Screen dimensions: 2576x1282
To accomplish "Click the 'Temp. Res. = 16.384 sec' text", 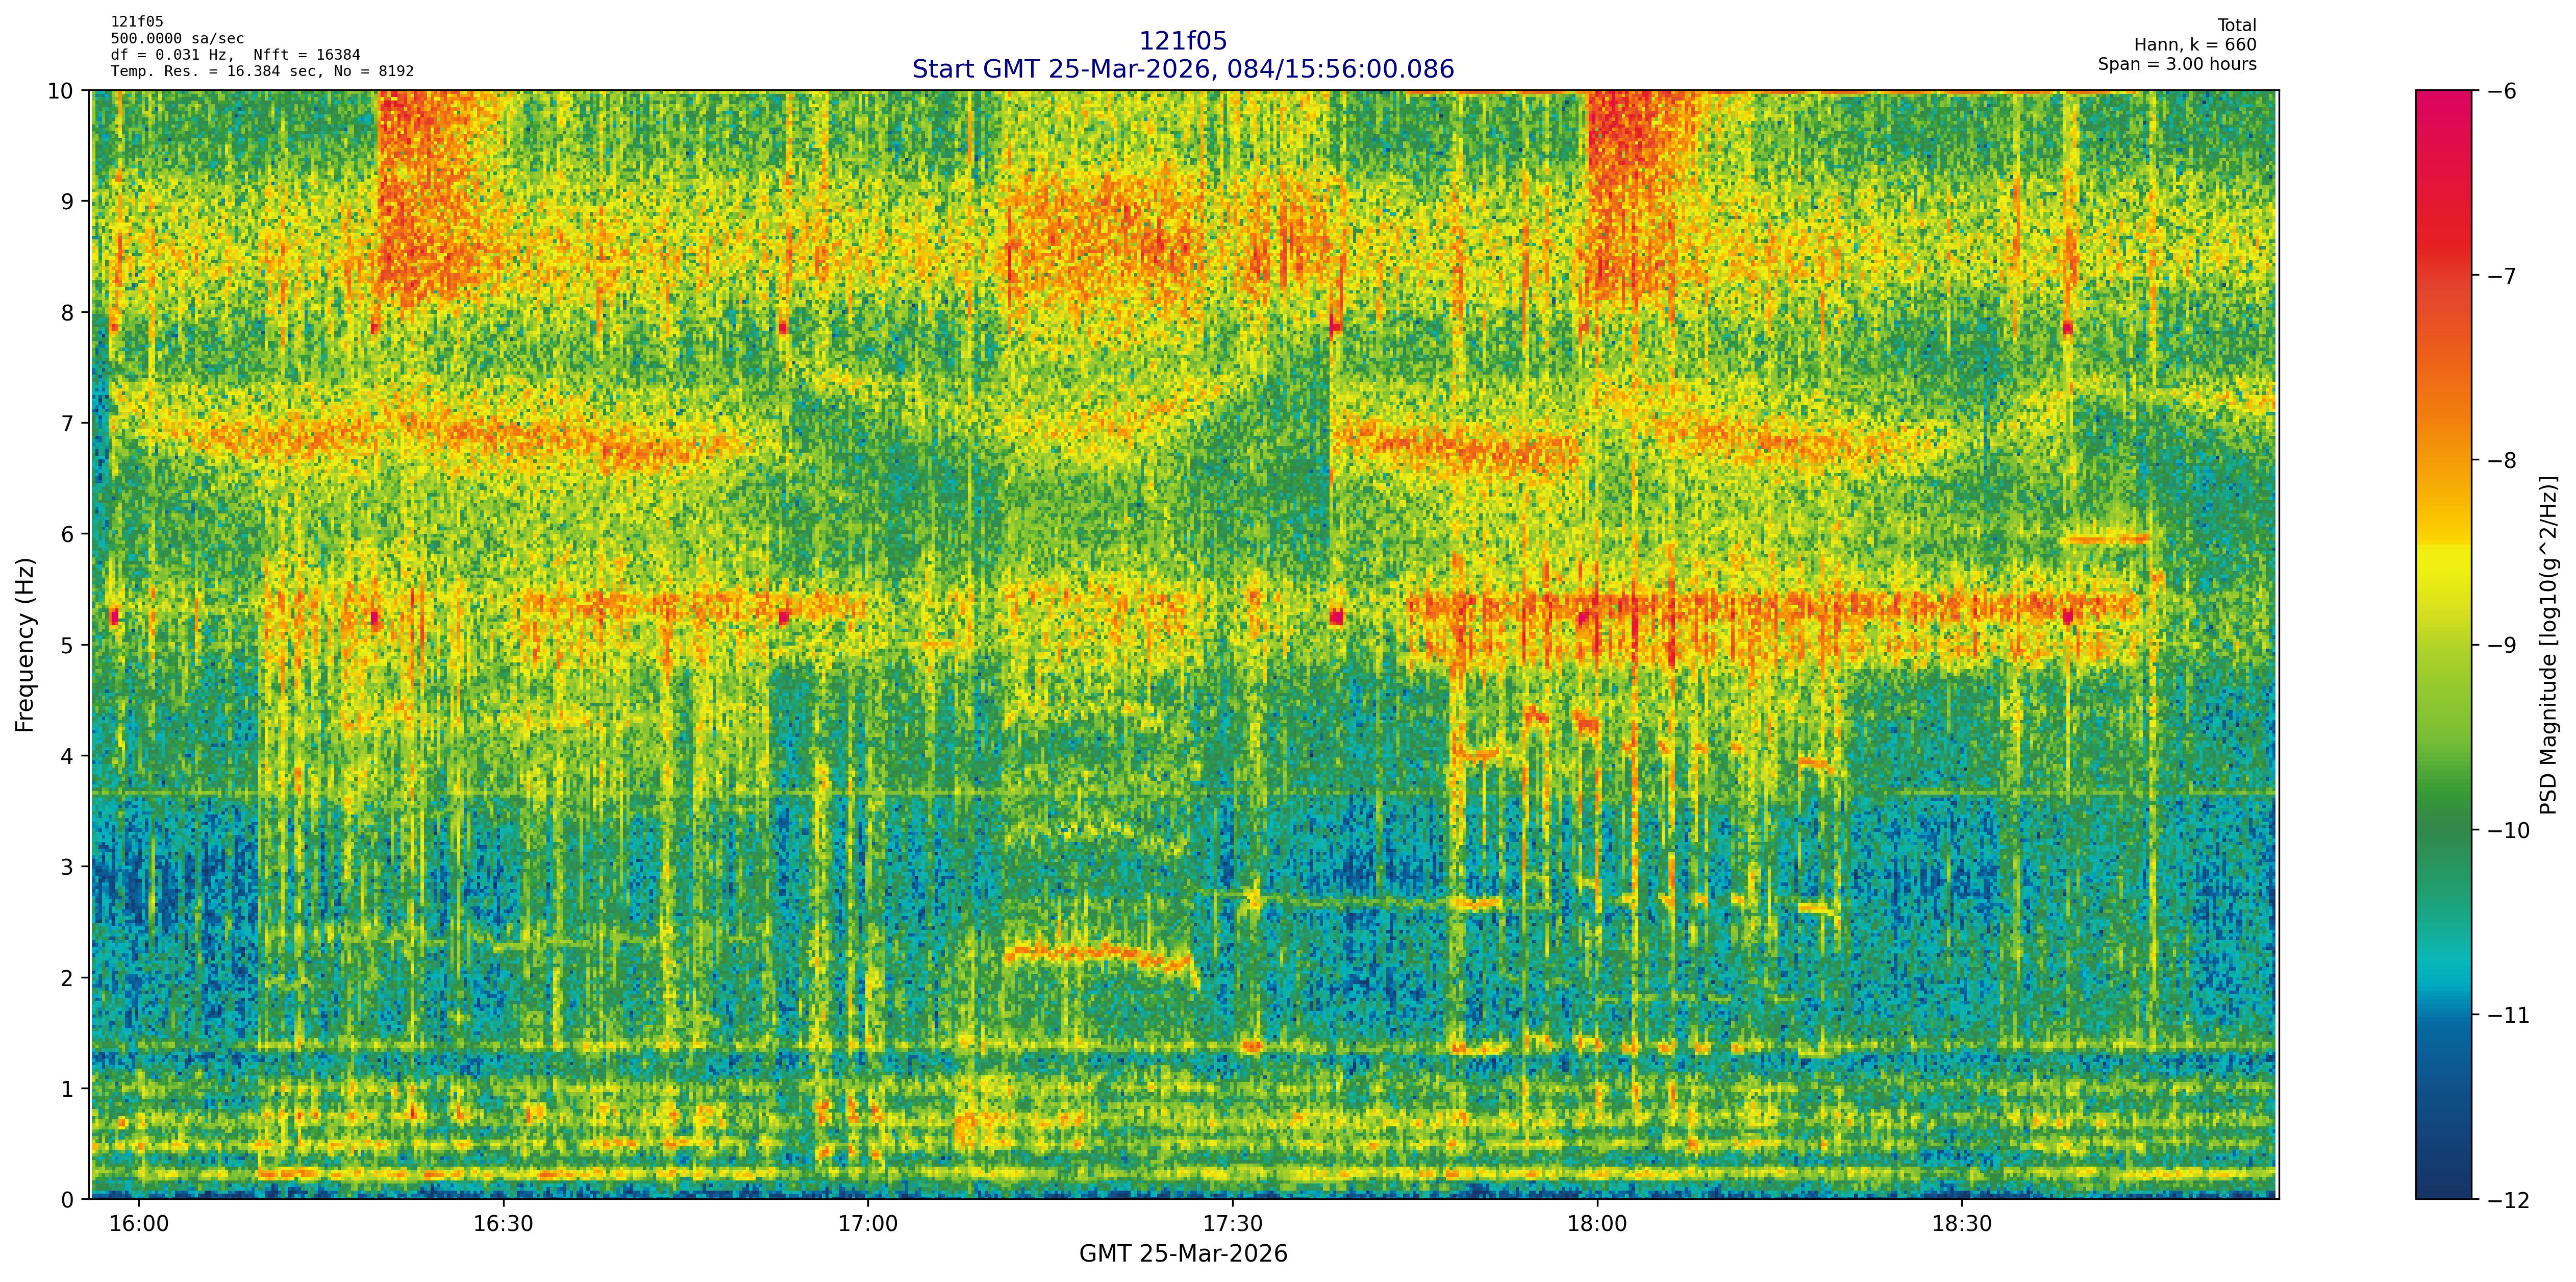I will click(x=215, y=71).
